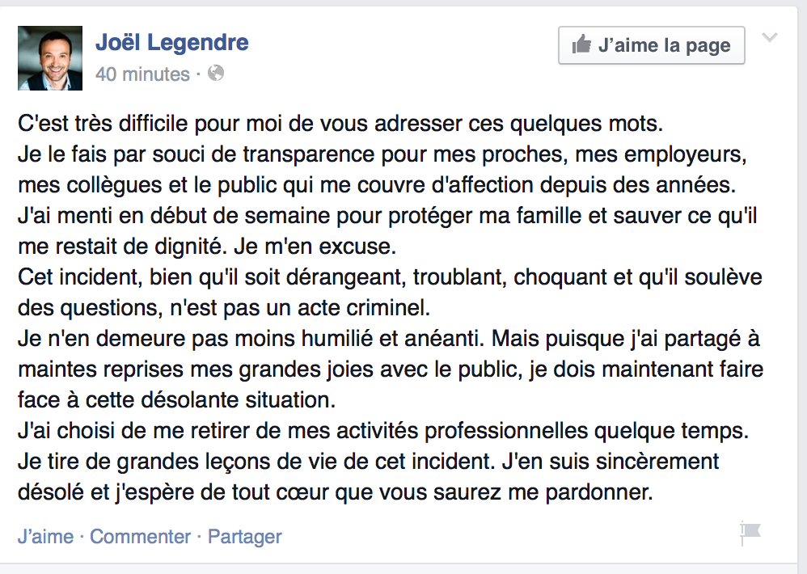Click the flag report icon
Image resolution: width=807 pixels, height=574 pixels.
pyautogui.click(x=750, y=534)
